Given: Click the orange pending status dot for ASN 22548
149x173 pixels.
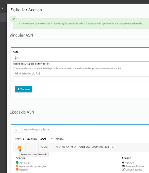Looking at the screenshot, I should (19, 147).
